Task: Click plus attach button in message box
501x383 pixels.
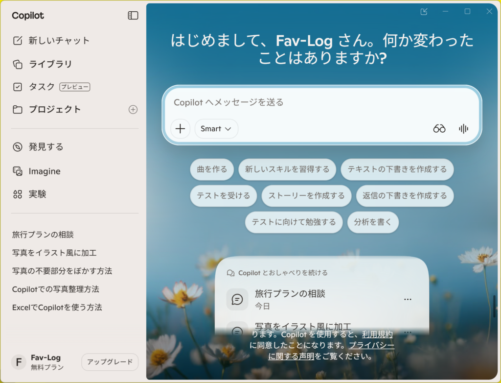Action: [180, 129]
